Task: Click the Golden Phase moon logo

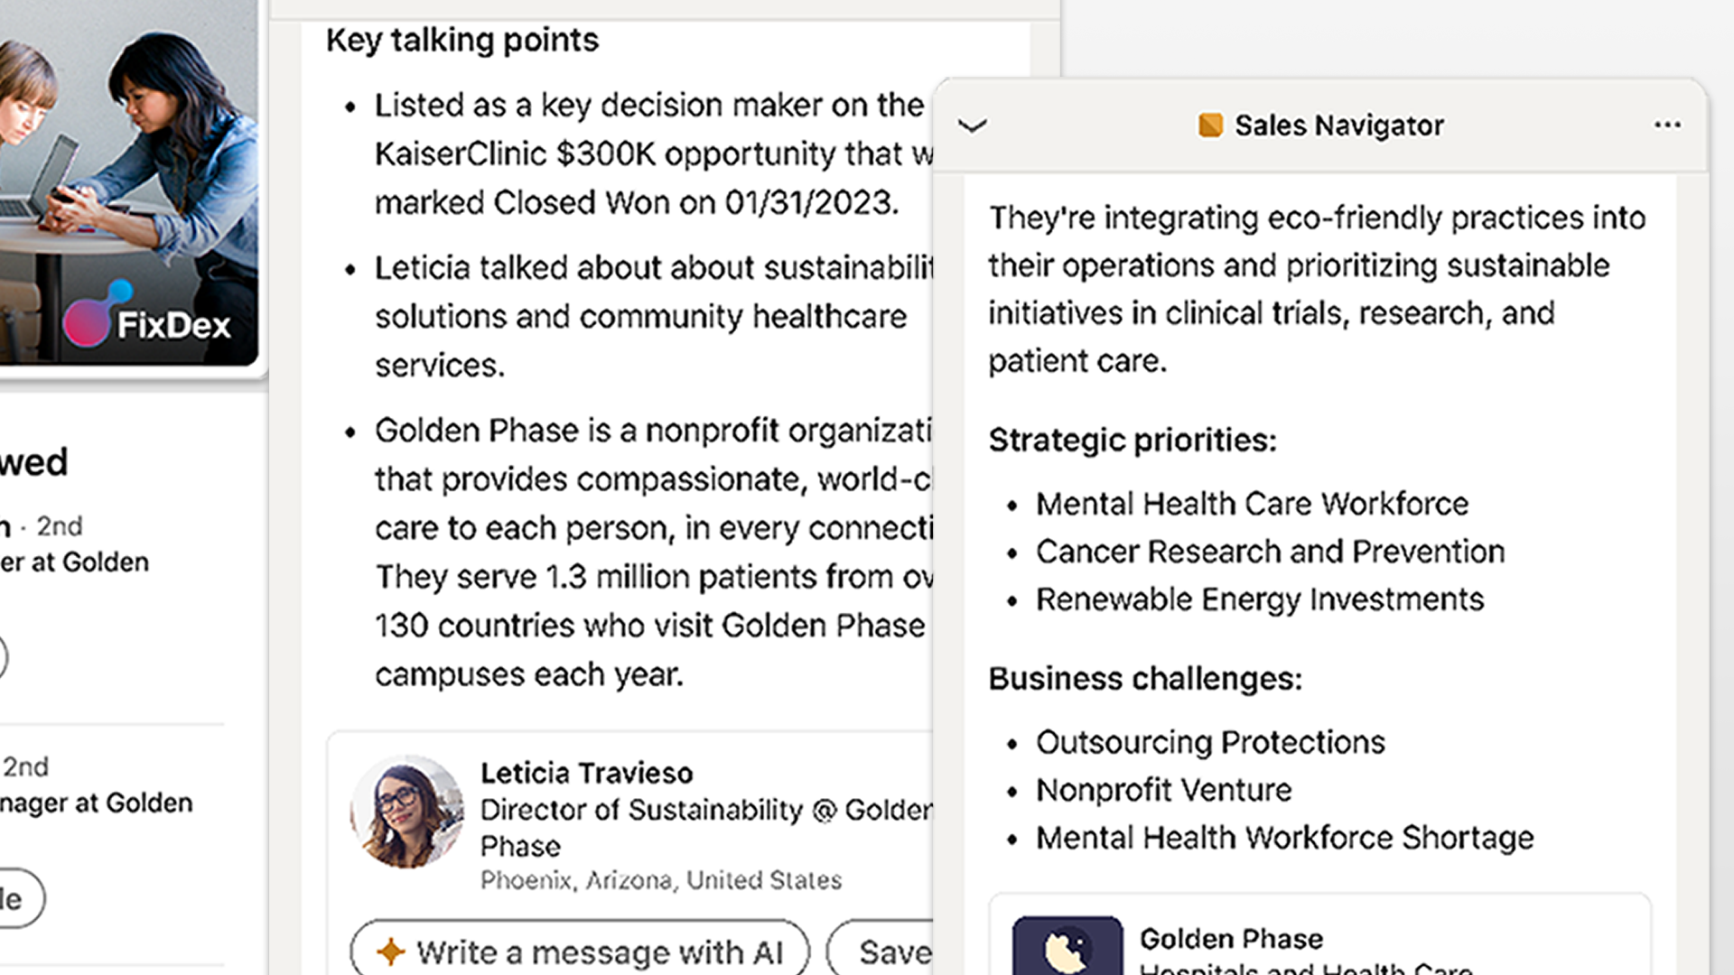Action: point(1067,948)
